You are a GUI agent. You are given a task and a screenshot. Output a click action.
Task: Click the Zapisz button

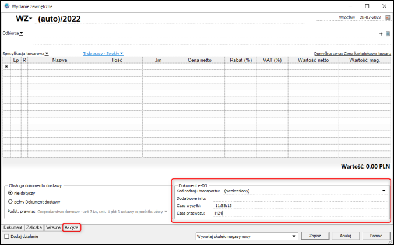pyautogui.click(x=315, y=236)
